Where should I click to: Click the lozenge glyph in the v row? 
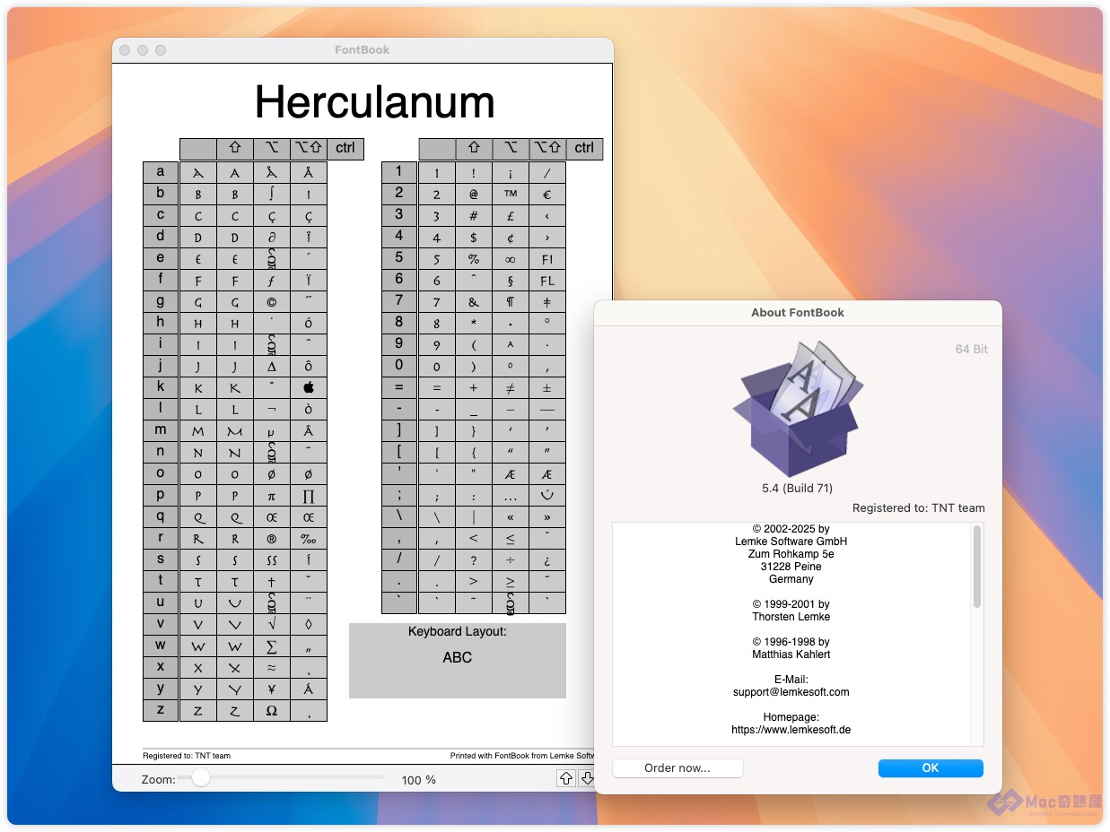[x=309, y=624]
